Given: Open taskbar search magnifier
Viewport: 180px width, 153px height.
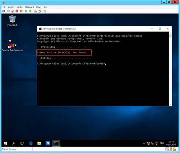Looking at the screenshot, I should (x=14, y=143).
